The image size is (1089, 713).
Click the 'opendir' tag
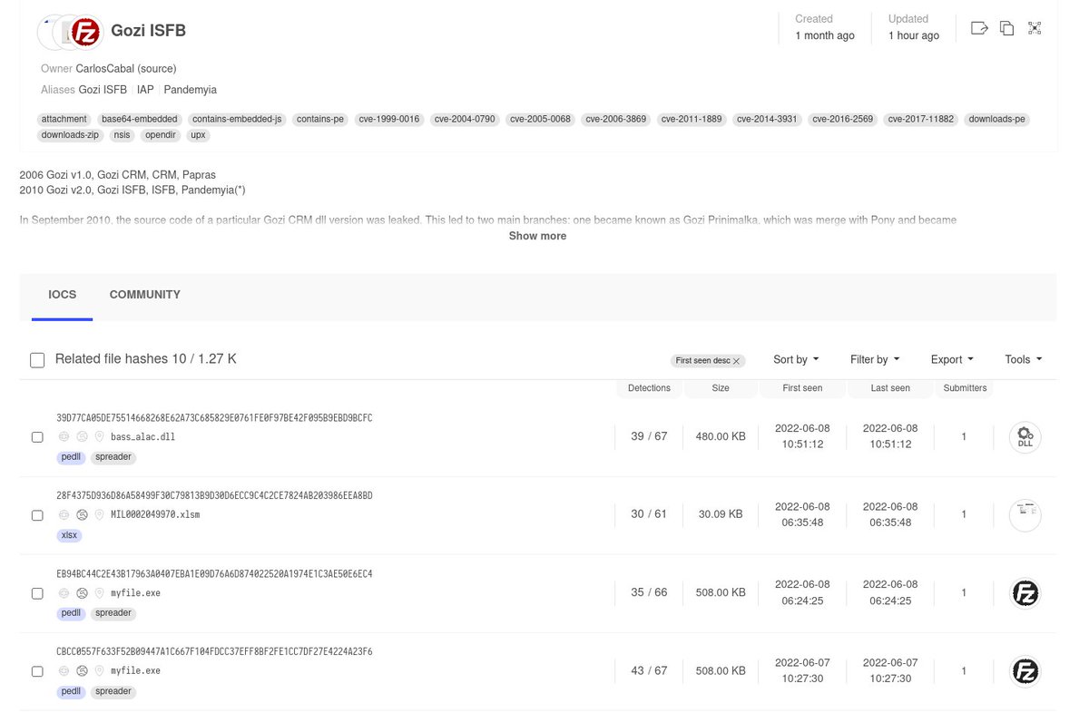coord(160,135)
